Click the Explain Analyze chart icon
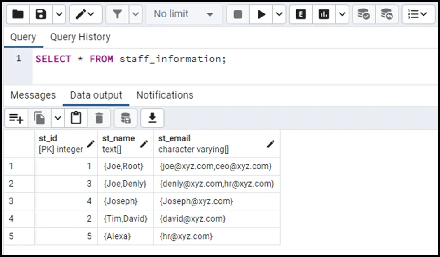 click(324, 14)
